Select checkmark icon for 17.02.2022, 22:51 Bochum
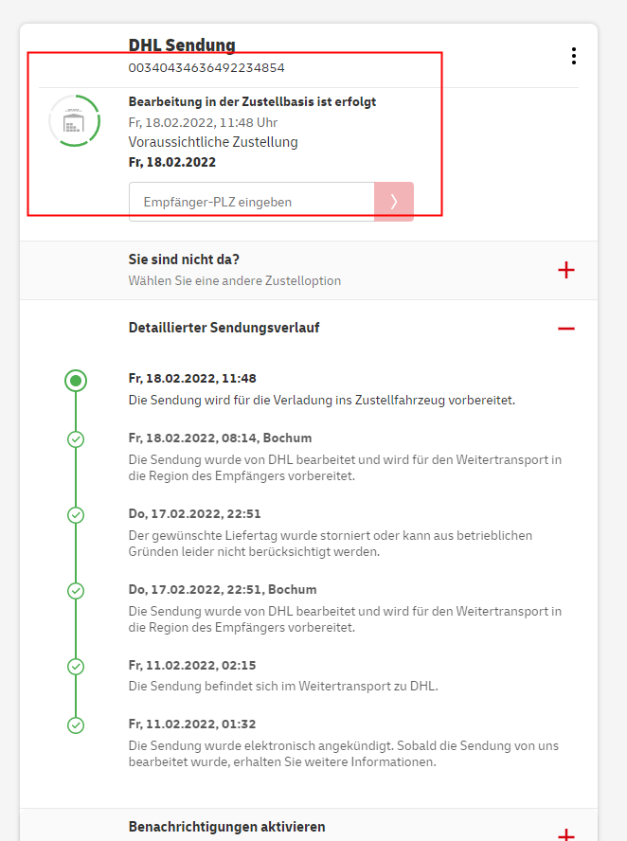The image size is (627, 841). point(76,590)
